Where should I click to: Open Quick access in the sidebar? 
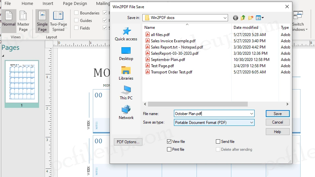pos(126,34)
